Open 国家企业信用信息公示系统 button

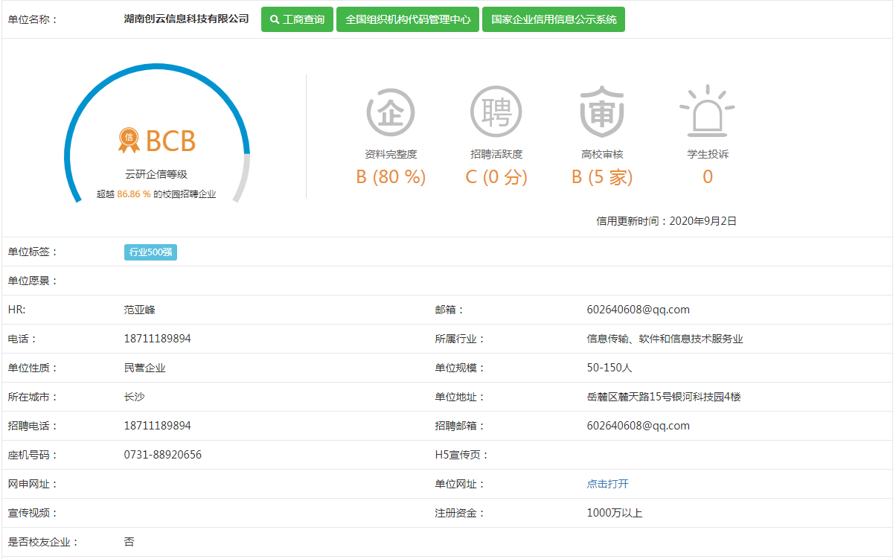click(x=553, y=19)
